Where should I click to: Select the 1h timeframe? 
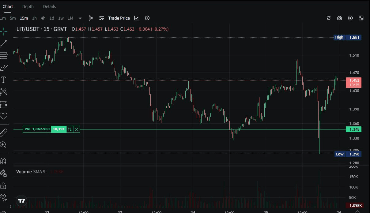coord(34,18)
